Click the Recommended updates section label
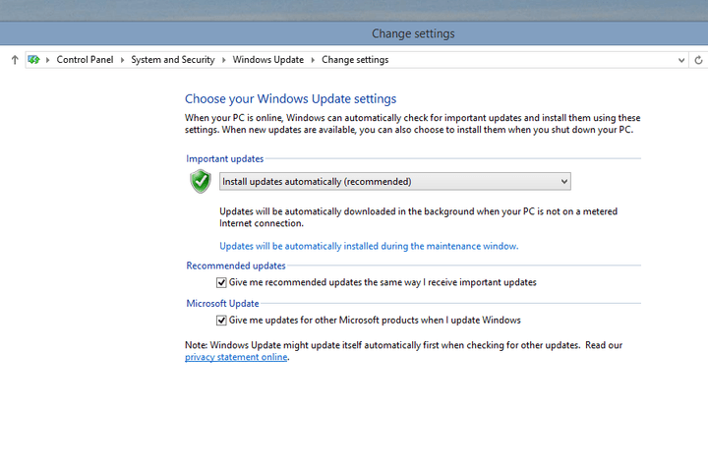 [x=236, y=265]
